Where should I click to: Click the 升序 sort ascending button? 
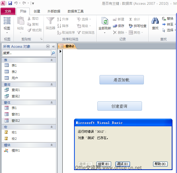[x=63, y=19]
